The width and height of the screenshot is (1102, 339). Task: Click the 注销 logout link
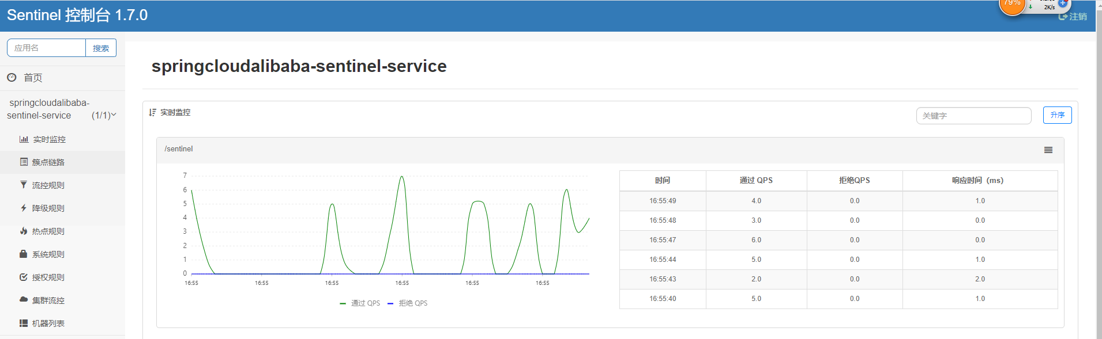(1078, 17)
